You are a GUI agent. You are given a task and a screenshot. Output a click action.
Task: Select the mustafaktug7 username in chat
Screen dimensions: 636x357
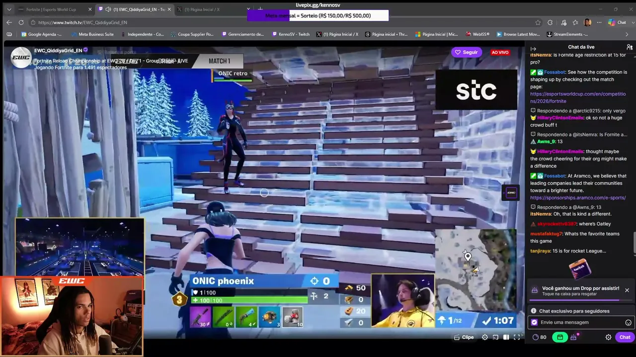[x=546, y=234]
